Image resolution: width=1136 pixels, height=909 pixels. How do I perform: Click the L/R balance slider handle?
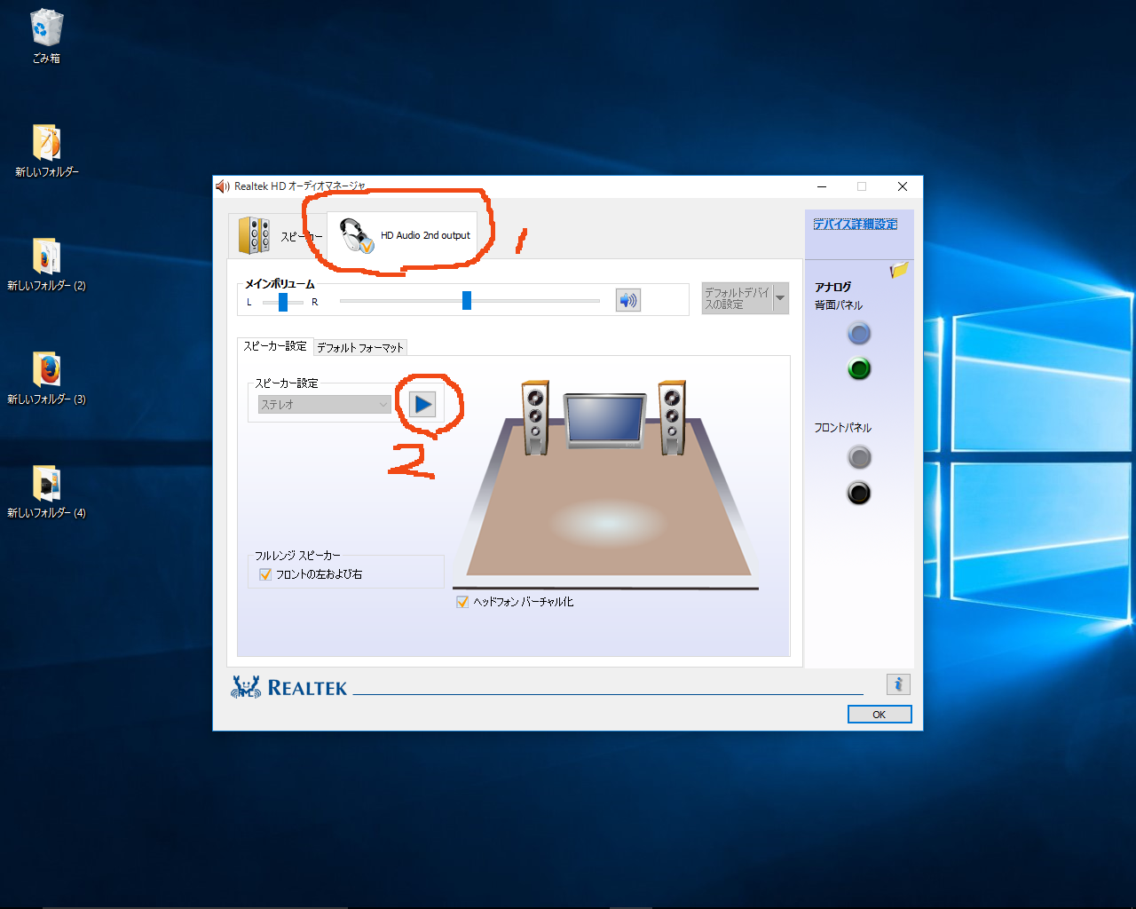click(x=283, y=302)
